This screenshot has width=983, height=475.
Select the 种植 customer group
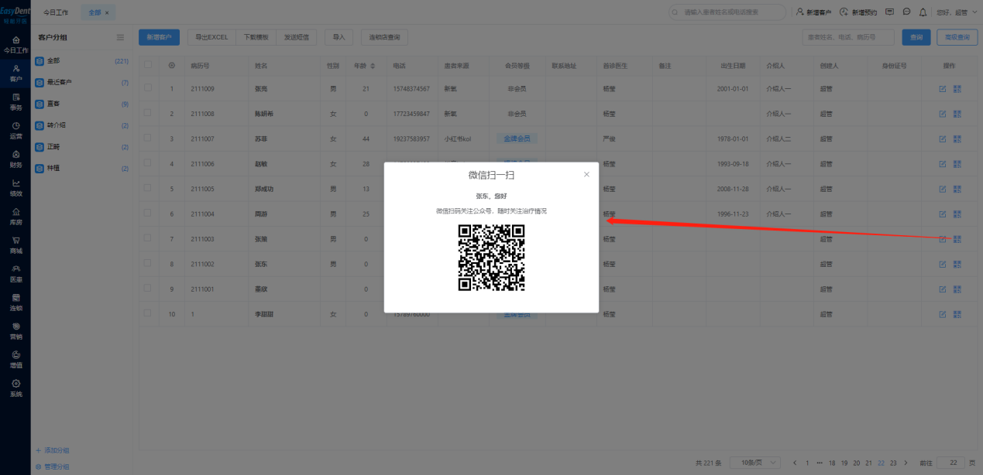[x=81, y=169]
